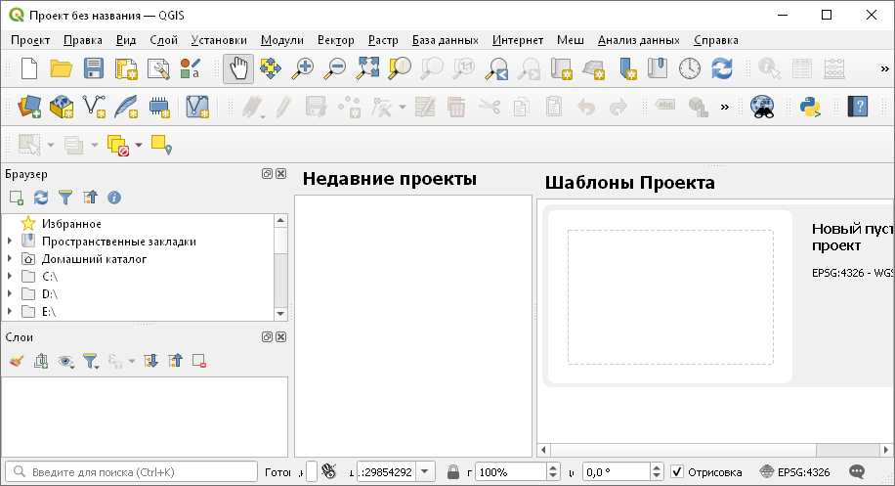Undock the Слои panel
The width and height of the screenshot is (895, 486).
[x=267, y=337]
